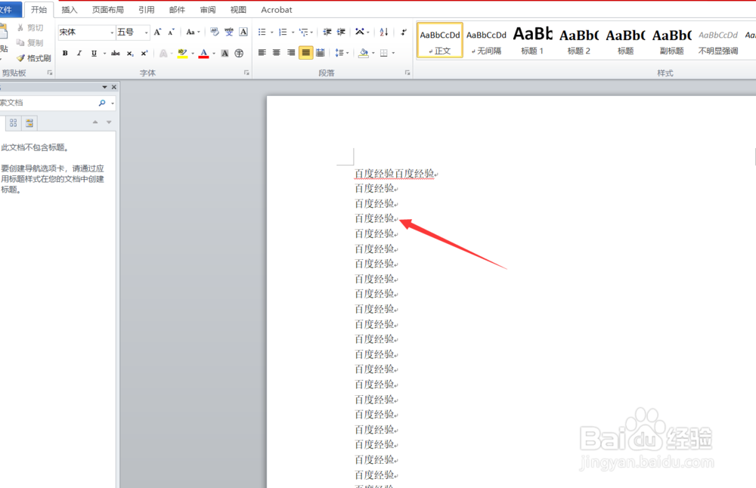Click the Cut (剪切) button
The image size is (756, 488).
30,28
